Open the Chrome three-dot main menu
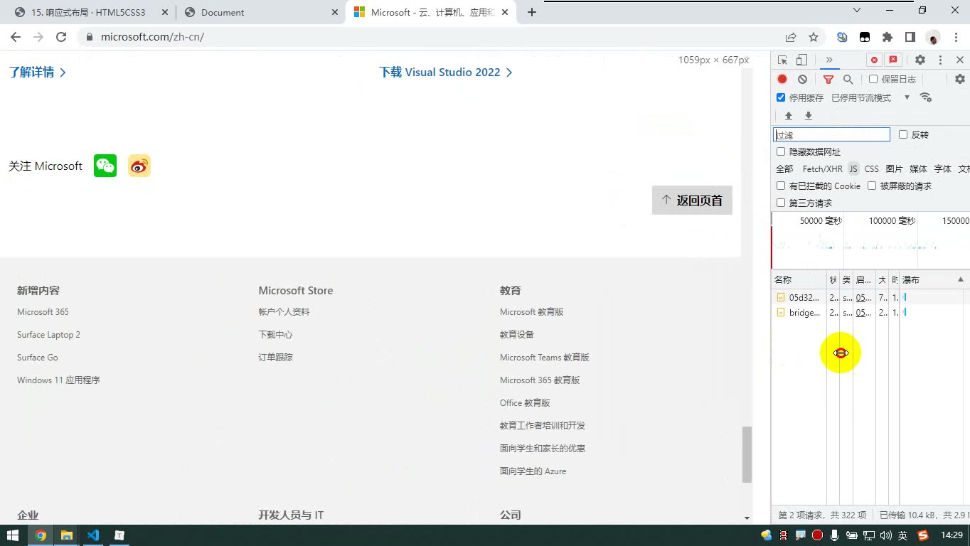The width and height of the screenshot is (970, 546). (954, 37)
